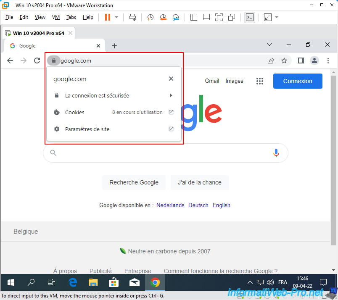Close the Google Chrome tab
Image resolution: width=338 pixels, height=300 pixels.
click(x=98, y=46)
